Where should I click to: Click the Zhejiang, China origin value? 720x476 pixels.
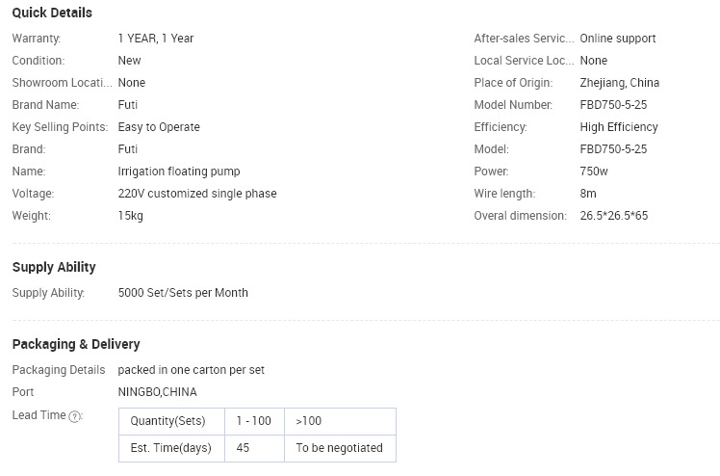620,83
